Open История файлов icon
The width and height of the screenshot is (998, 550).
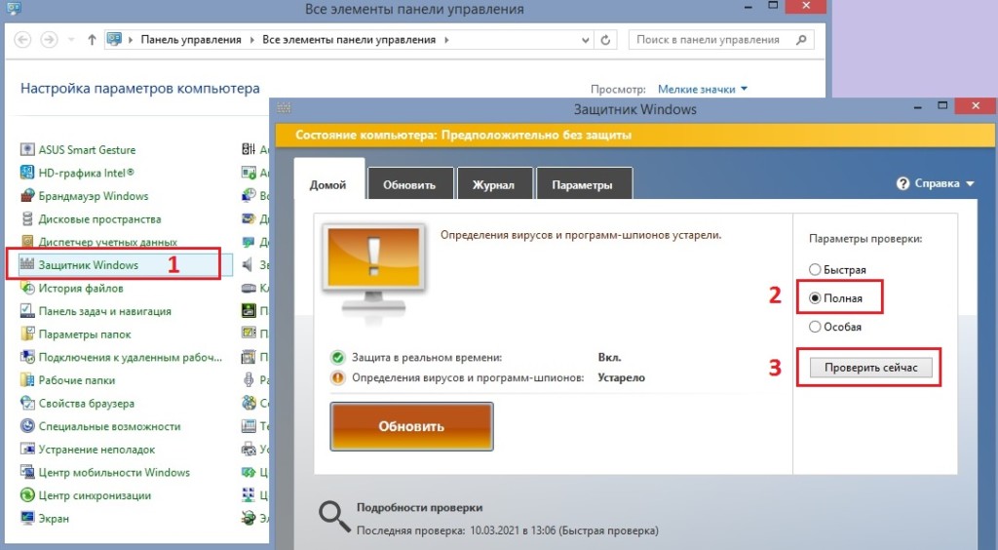pyautogui.click(x=27, y=288)
